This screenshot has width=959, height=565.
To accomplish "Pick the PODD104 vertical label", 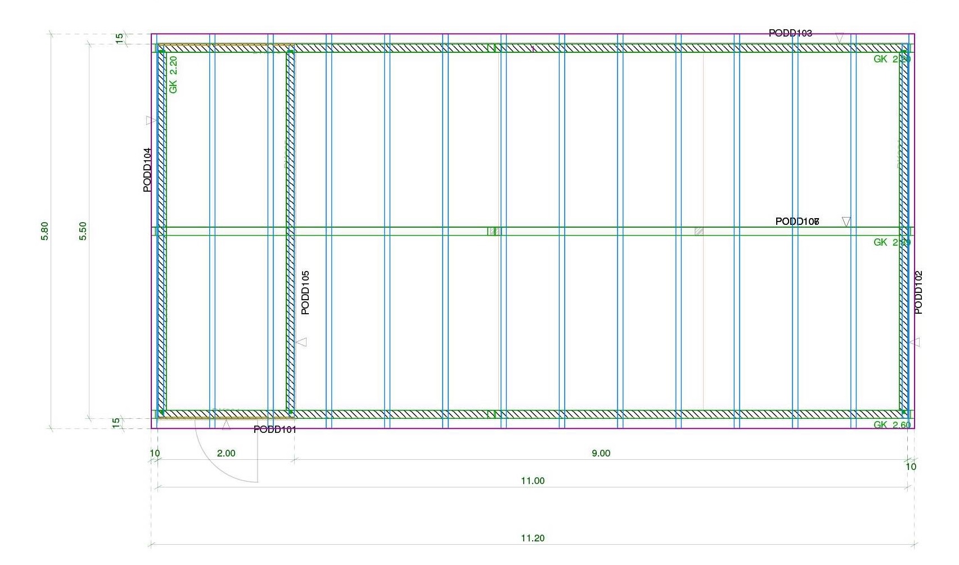I will click(147, 170).
